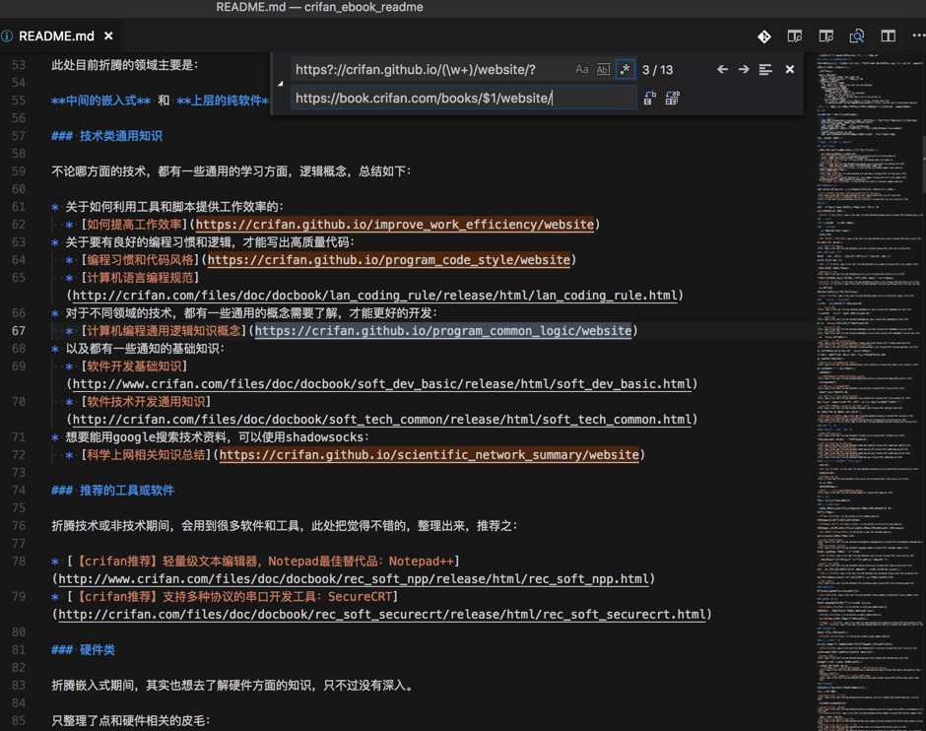Open scientific_network_summary website link
Screen dimensions: 926x731
(430, 455)
